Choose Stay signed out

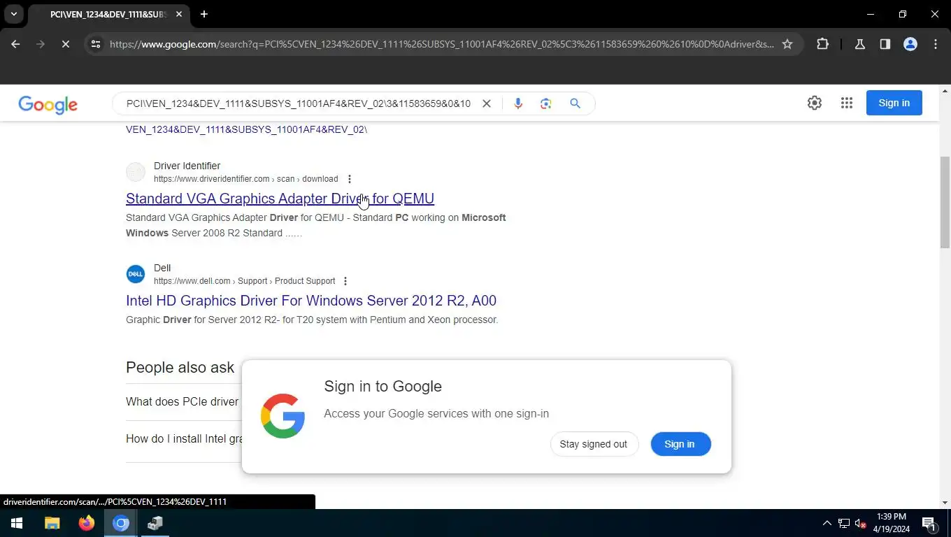point(594,444)
